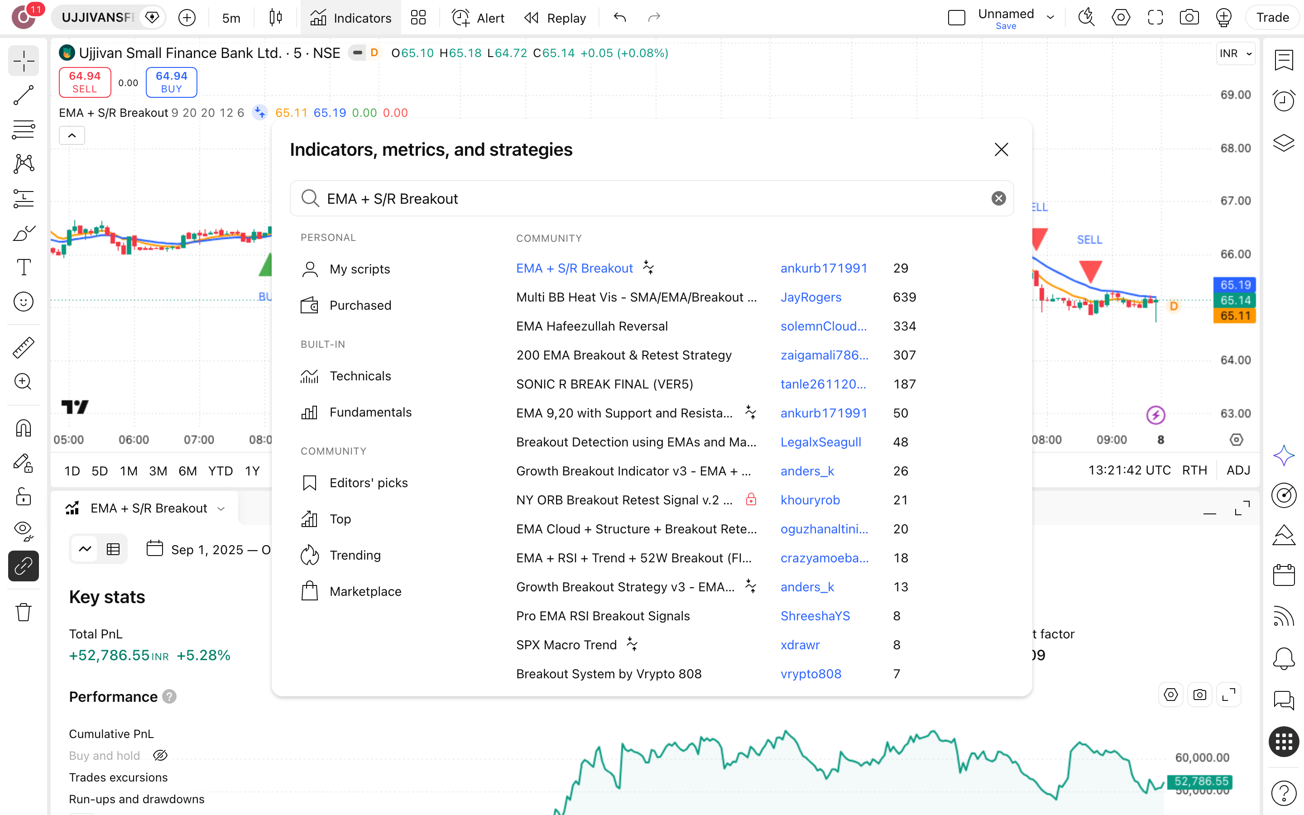Open the Sep 1, 2025 date range picker
Viewport: 1304px width, 815px height.
[x=209, y=549]
